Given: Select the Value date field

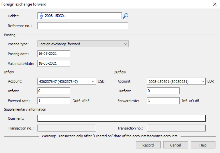Looking at the screenshot, I should pos(54,63).
